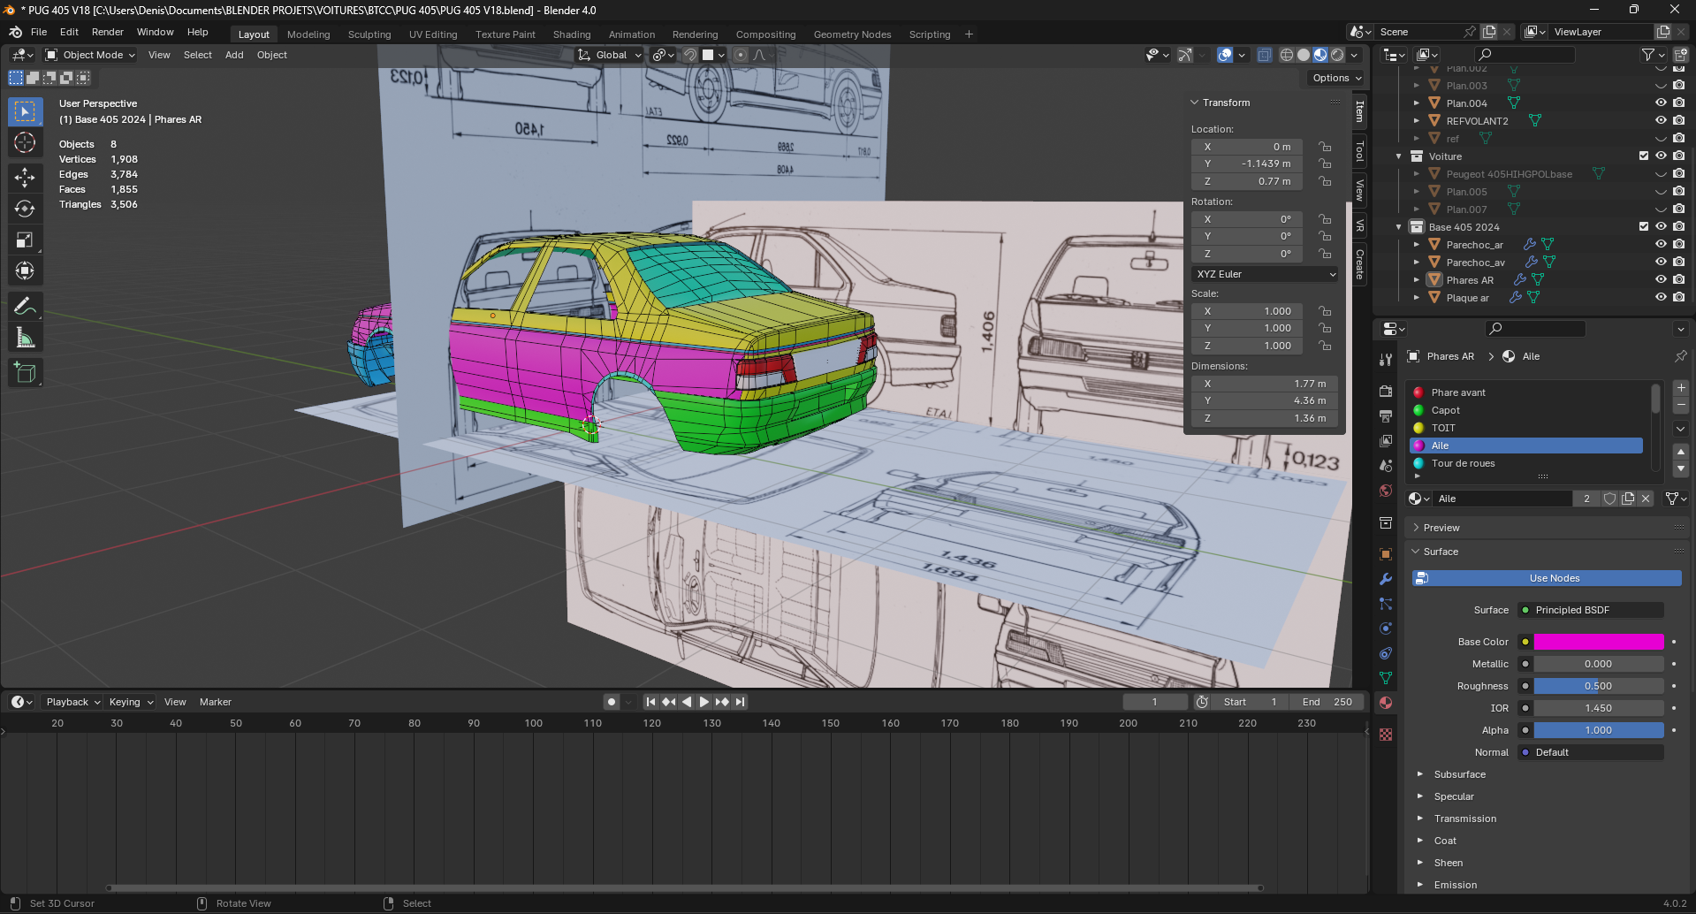Click the Use Nodes button
This screenshot has width=1696, height=914.
1547,578
